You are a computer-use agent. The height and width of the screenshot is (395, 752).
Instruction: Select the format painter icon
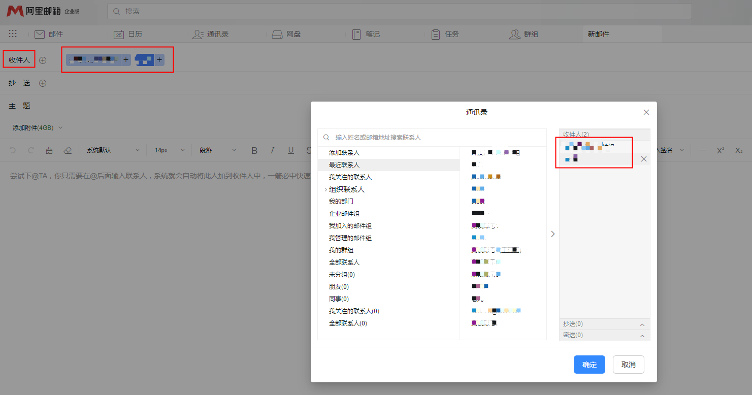coord(49,150)
